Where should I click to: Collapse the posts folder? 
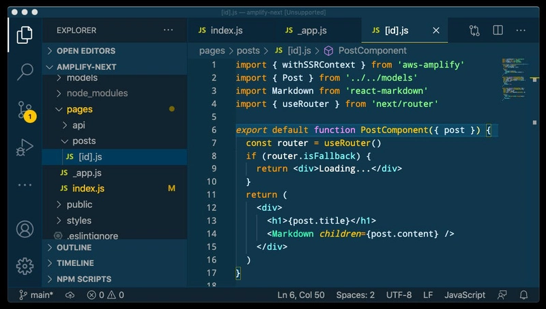click(x=115, y=141)
